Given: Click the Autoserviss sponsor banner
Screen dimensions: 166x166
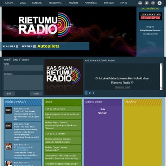Looking at the screenshot, I should click(150, 16).
